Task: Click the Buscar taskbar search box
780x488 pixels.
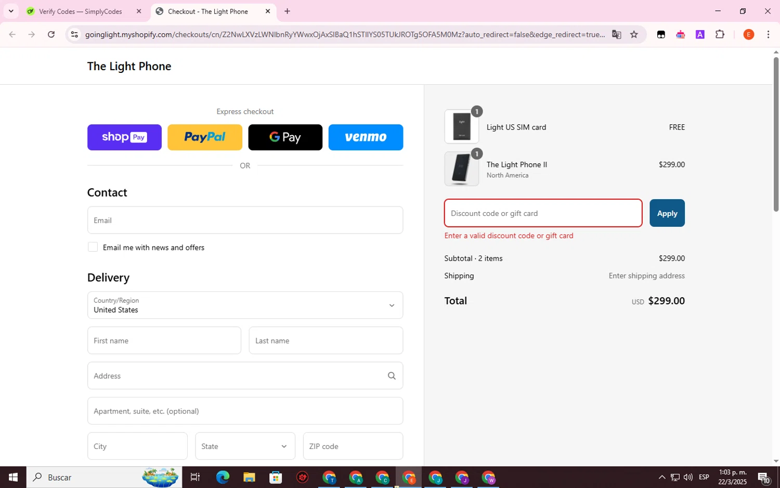Action: [x=105, y=477]
